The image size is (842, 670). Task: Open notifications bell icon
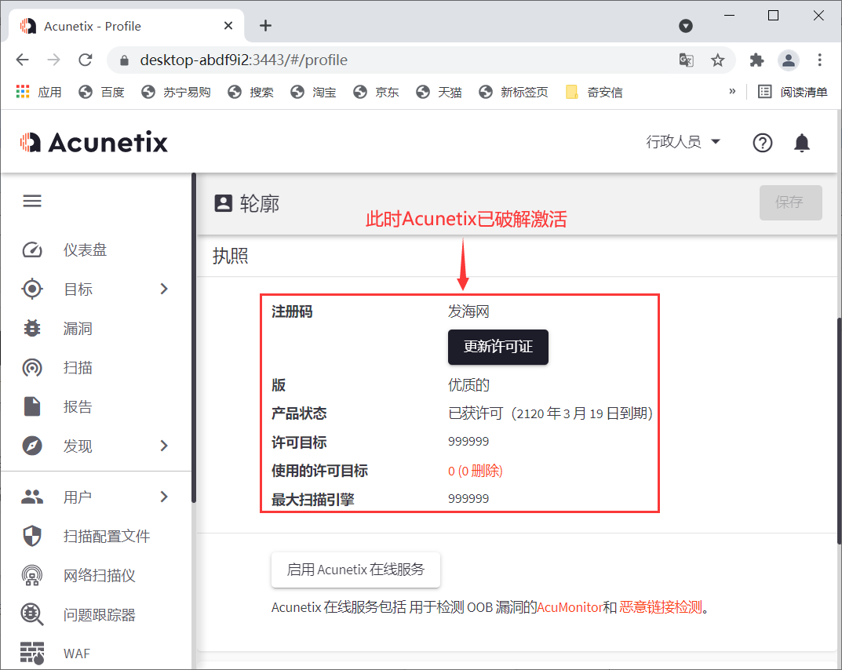click(x=802, y=143)
